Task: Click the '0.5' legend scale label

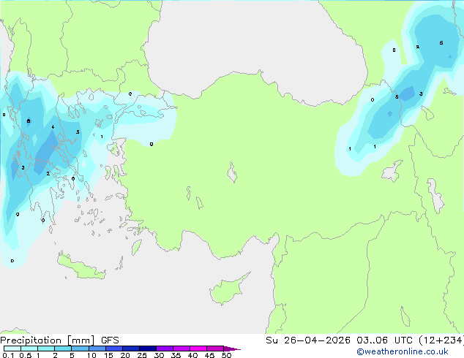Action: pos(26,355)
